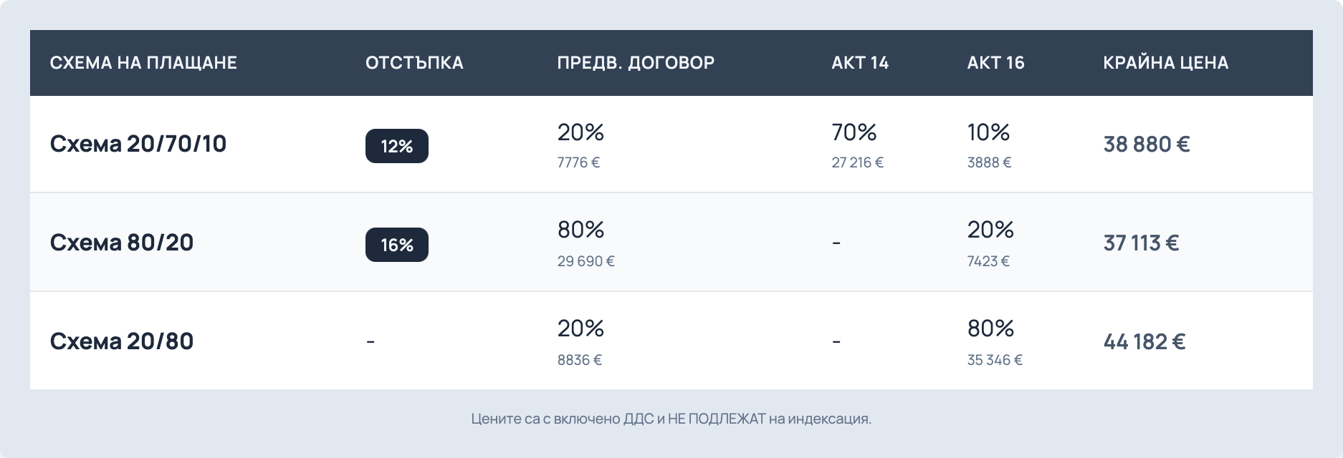The image size is (1343, 458).
Task: Click the final price 38 880 €
Action: (1147, 145)
